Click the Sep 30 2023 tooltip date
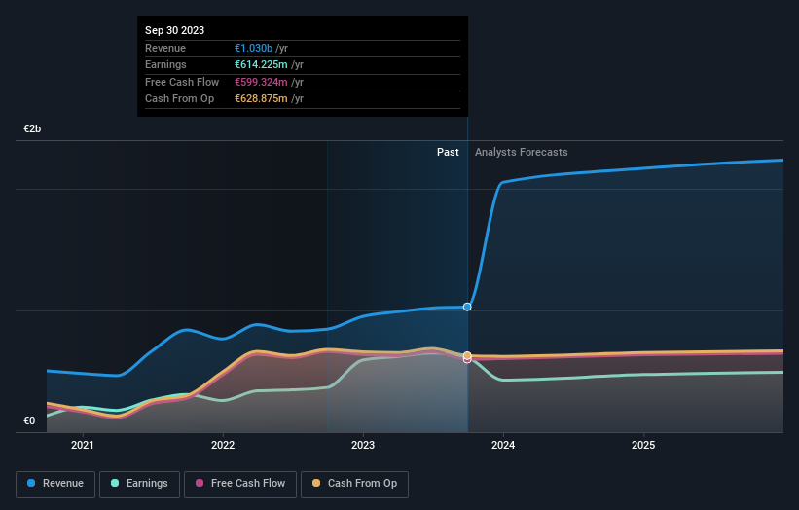Screen dimensions: 799x510 tap(175, 30)
